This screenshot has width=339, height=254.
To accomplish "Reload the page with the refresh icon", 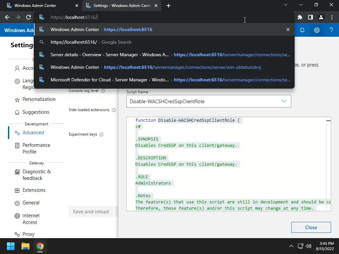I will (28, 17).
